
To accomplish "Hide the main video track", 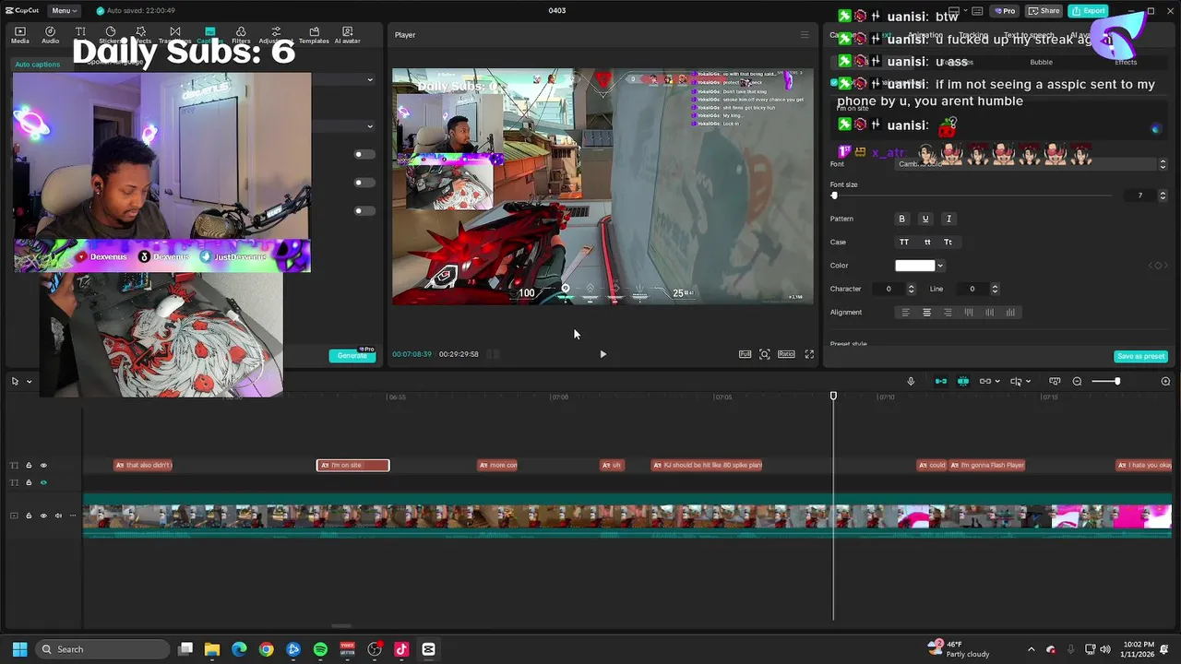I will [x=43, y=516].
